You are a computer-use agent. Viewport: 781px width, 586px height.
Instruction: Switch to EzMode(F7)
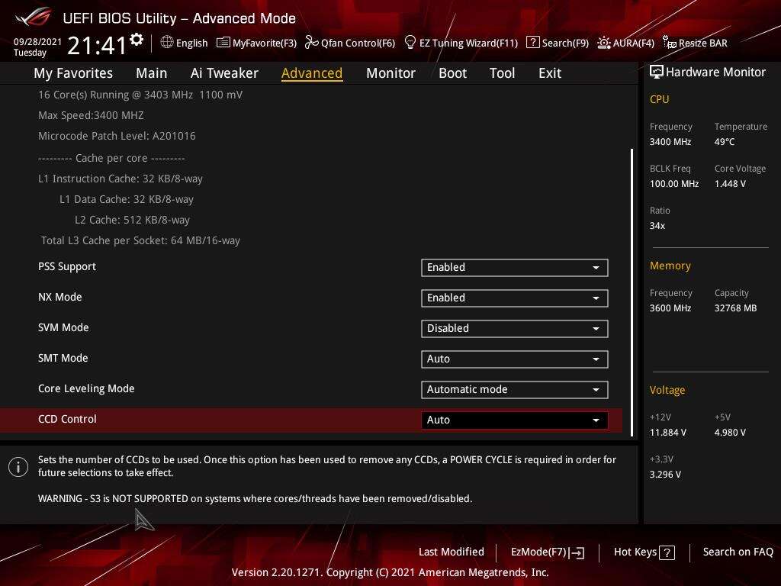[x=547, y=552]
